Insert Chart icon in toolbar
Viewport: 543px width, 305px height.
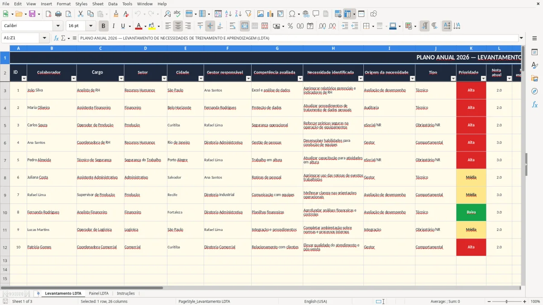(271, 14)
